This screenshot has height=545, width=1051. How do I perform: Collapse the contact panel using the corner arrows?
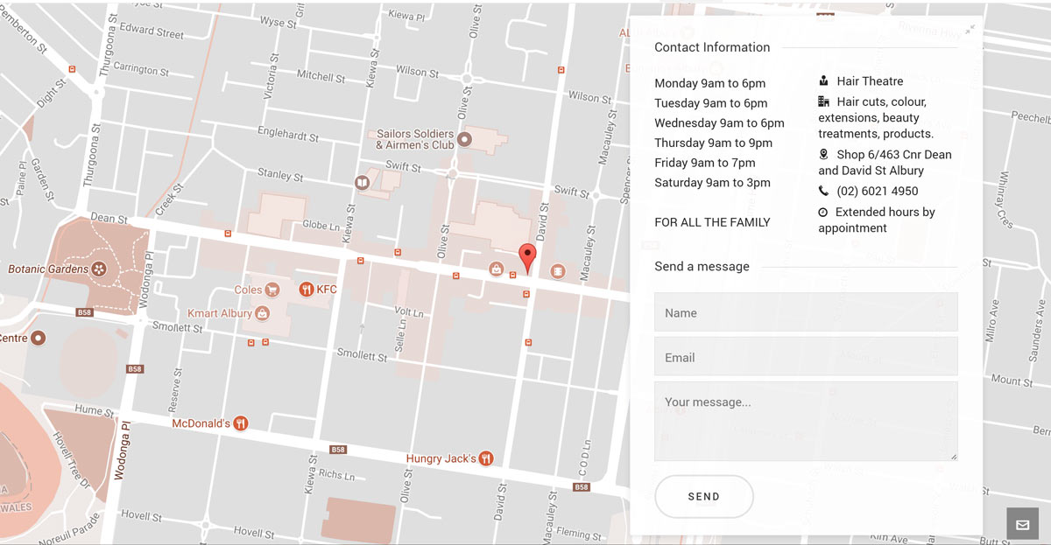970,30
